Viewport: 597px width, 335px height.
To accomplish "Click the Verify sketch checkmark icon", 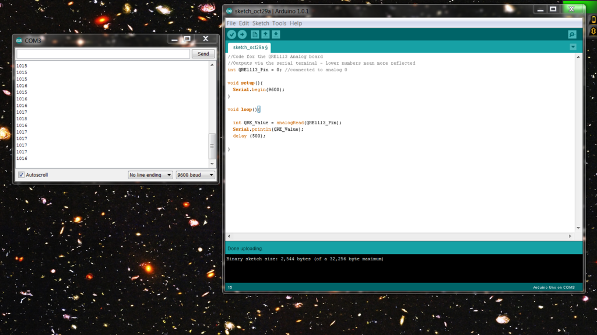I will (231, 34).
